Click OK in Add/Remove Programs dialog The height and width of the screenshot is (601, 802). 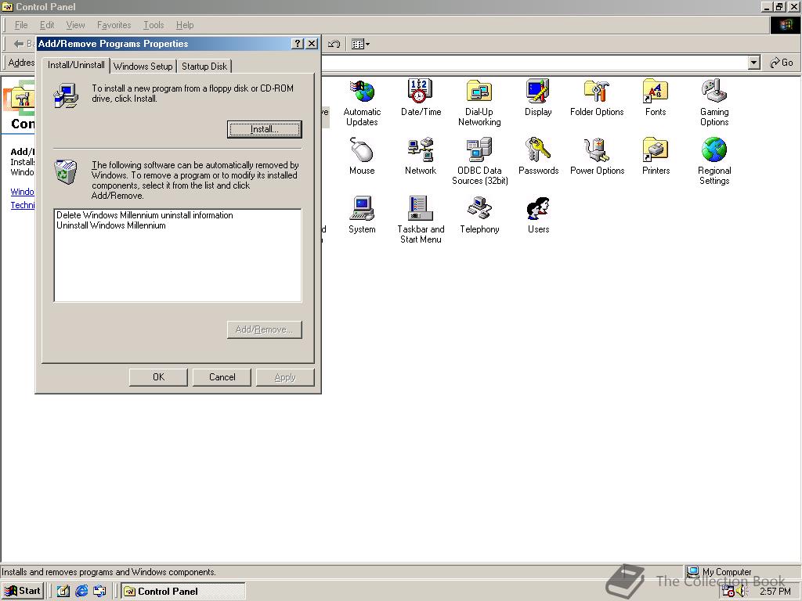tap(158, 377)
